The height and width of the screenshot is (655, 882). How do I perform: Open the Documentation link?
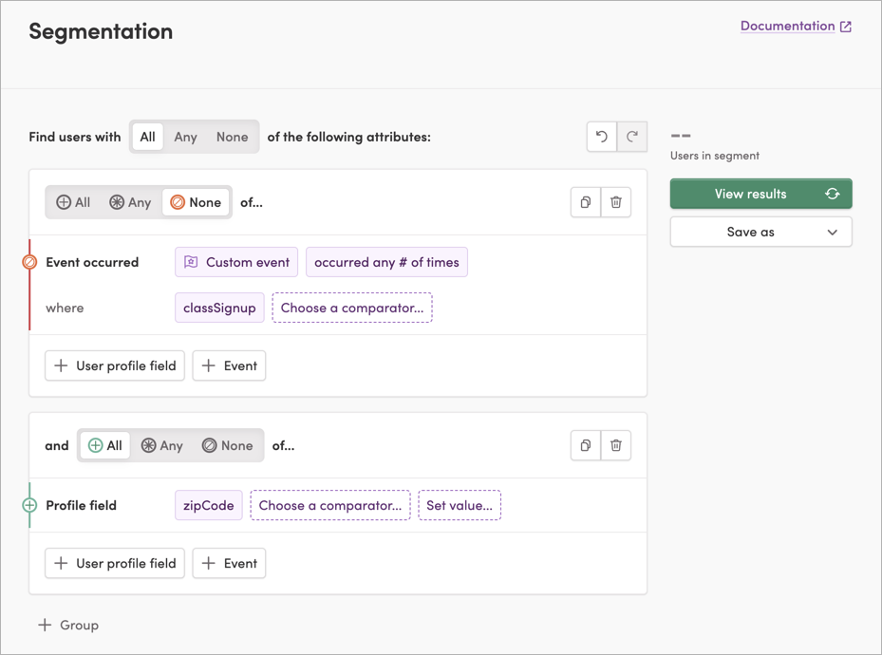click(786, 26)
